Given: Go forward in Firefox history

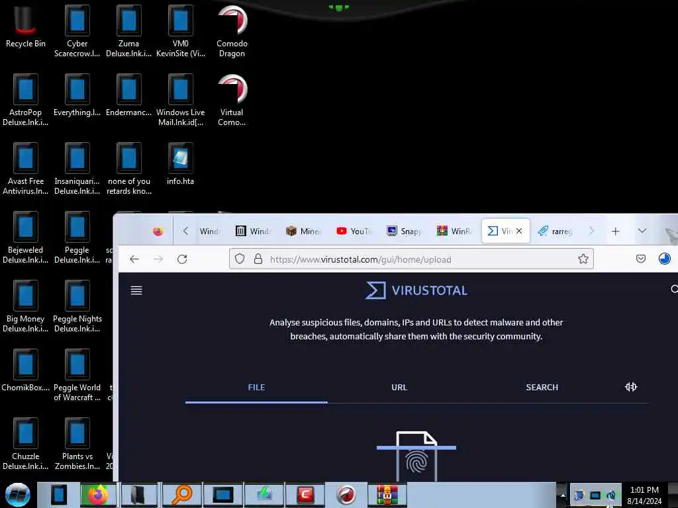Looking at the screenshot, I should tap(158, 259).
